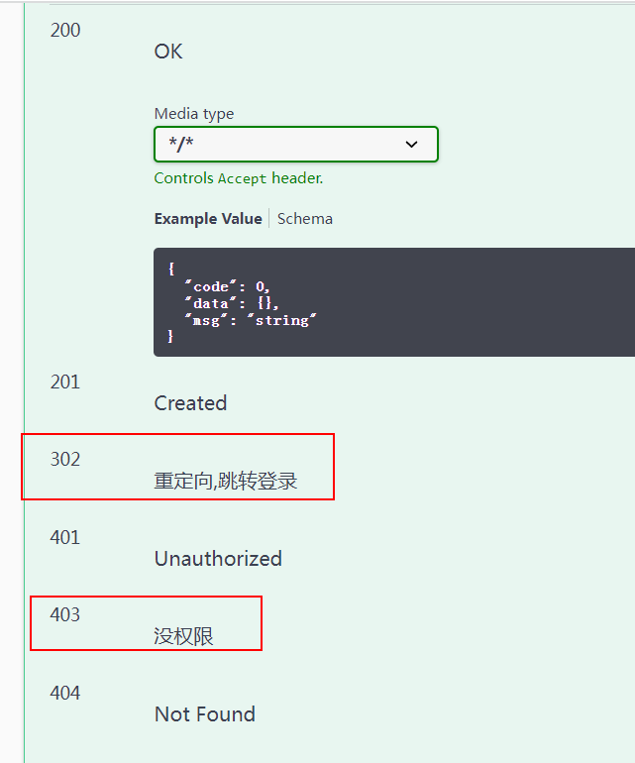635x763 pixels.
Task: Open the Media type dropdown
Action: point(295,144)
